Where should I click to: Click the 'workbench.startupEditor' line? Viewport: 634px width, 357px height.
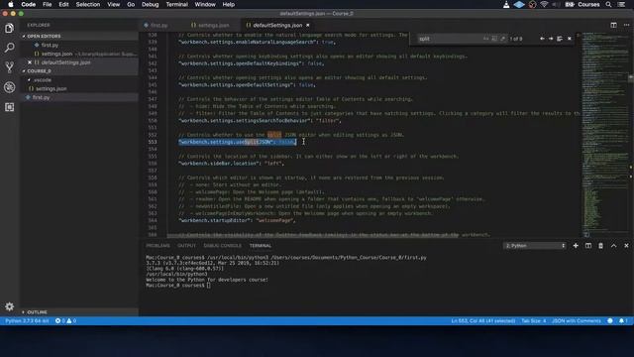pos(237,220)
